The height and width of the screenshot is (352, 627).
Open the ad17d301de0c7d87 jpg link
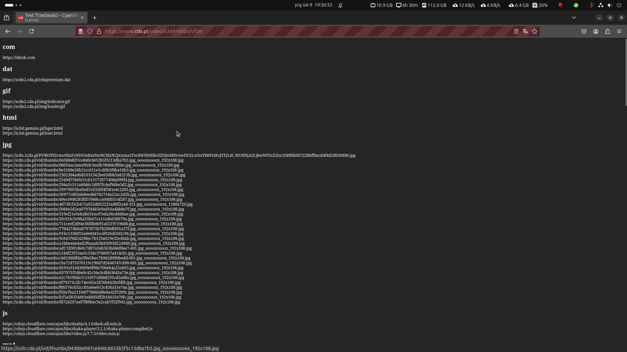[97, 248]
